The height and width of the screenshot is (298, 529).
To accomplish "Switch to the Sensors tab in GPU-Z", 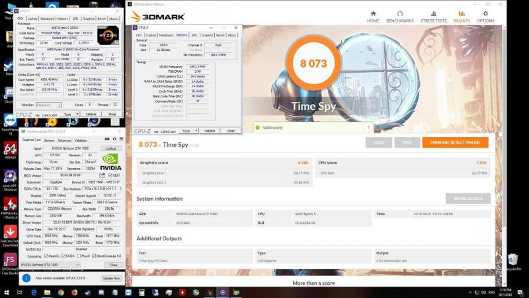I will (49, 140).
